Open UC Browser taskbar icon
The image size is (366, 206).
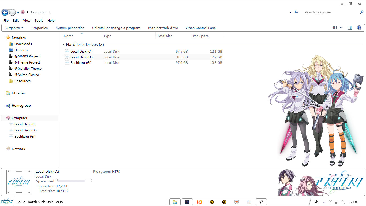[200, 202]
